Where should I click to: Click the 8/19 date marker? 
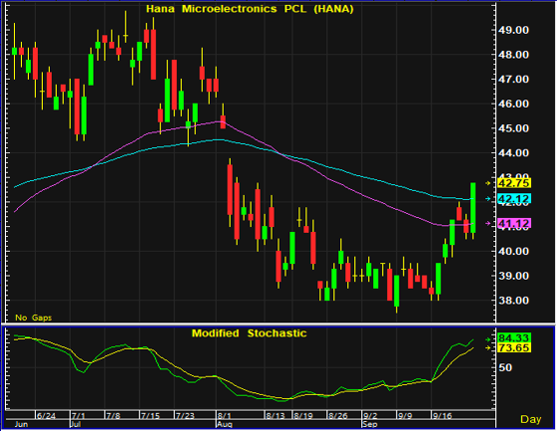tap(303, 416)
